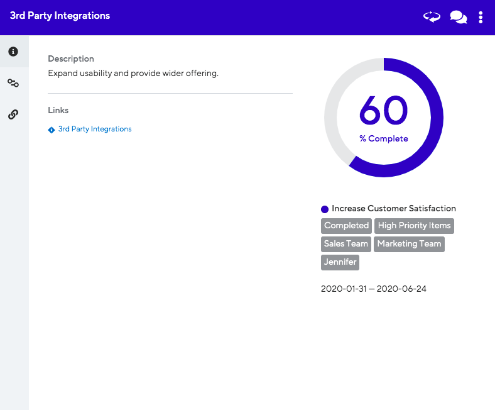Click the Sales Team tag

click(345, 244)
